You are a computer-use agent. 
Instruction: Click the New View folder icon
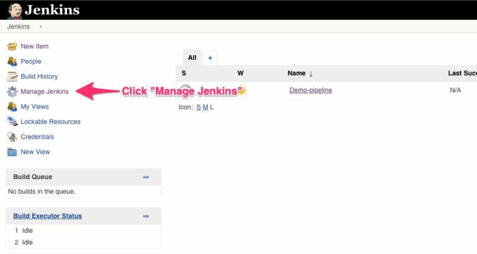tap(12, 152)
